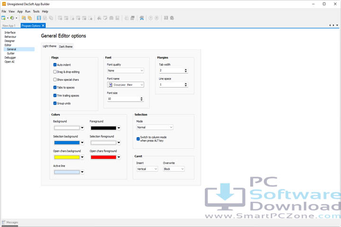Viewport: 341px width, 227px height.
Task: Open the File menu
Action: point(4,11)
